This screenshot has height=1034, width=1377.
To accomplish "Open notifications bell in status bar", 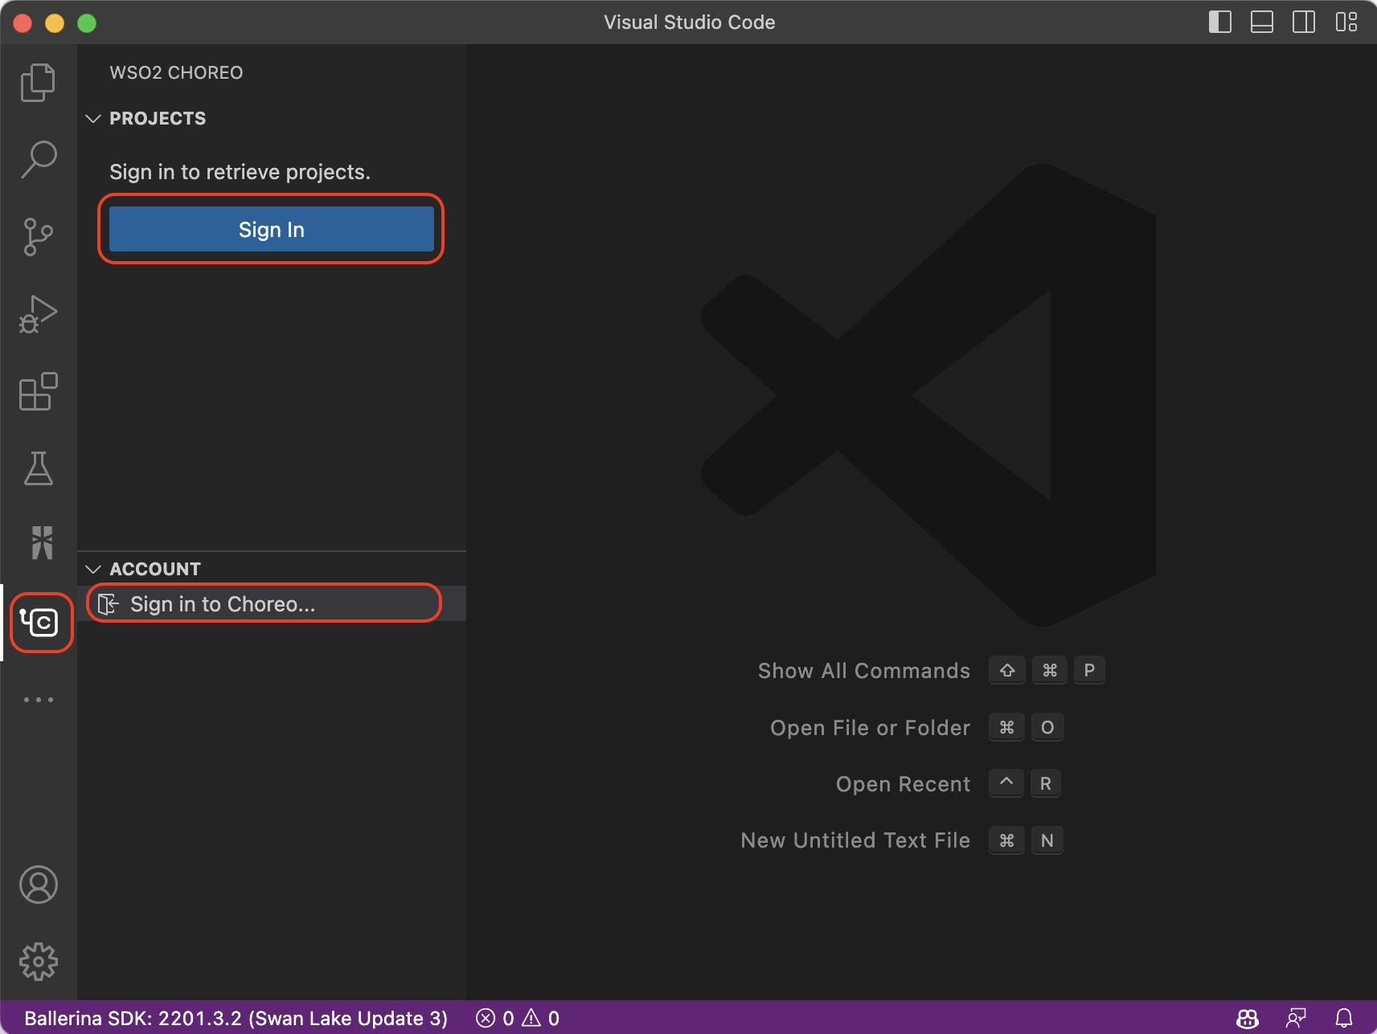I will pos(1344,1018).
